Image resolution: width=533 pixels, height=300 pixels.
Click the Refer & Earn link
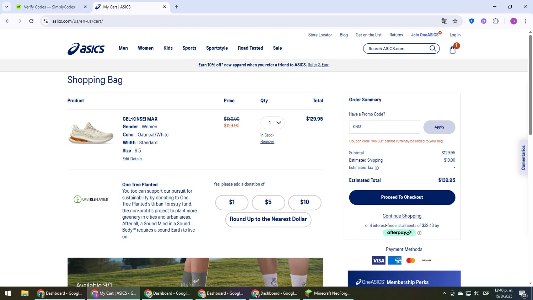click(318, 65)
